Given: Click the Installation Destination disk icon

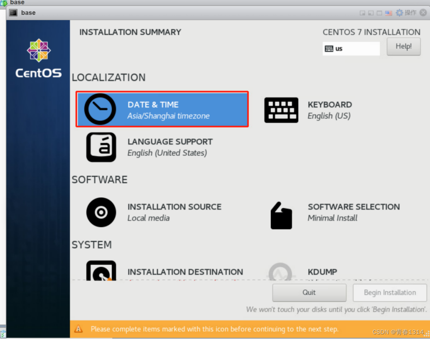Looking at the screenshot, I should click(x=101, y=271).
